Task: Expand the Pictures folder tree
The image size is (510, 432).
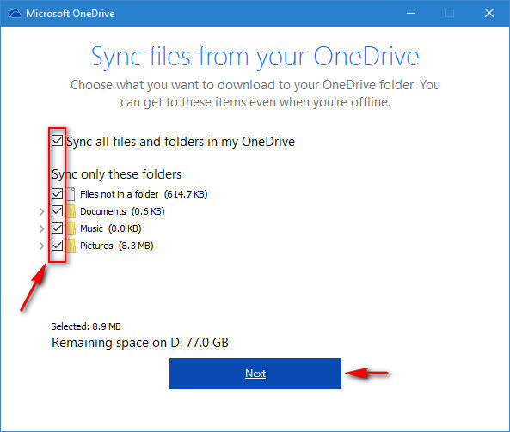Action: [41, 246]
